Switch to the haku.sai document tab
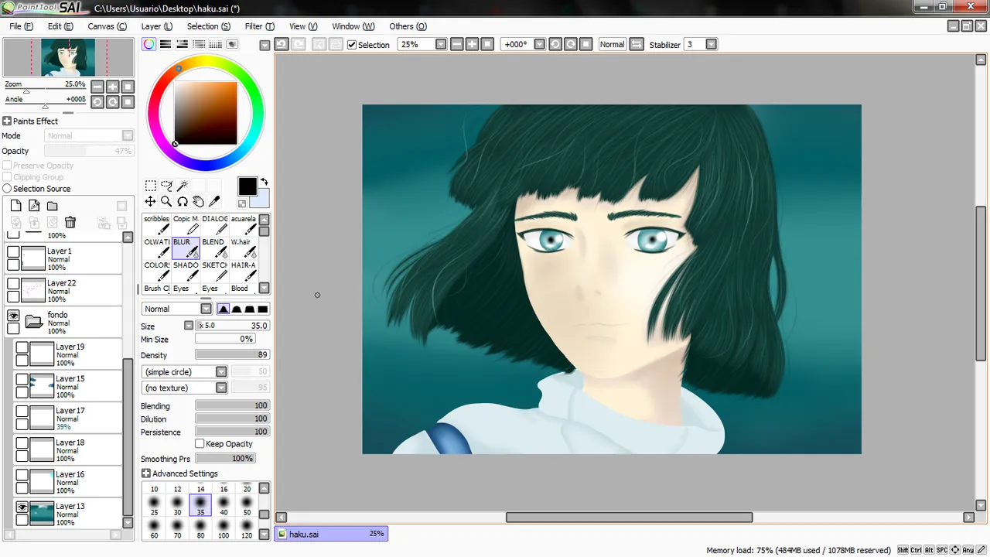 pyautogui.click(x=331, y=534)
